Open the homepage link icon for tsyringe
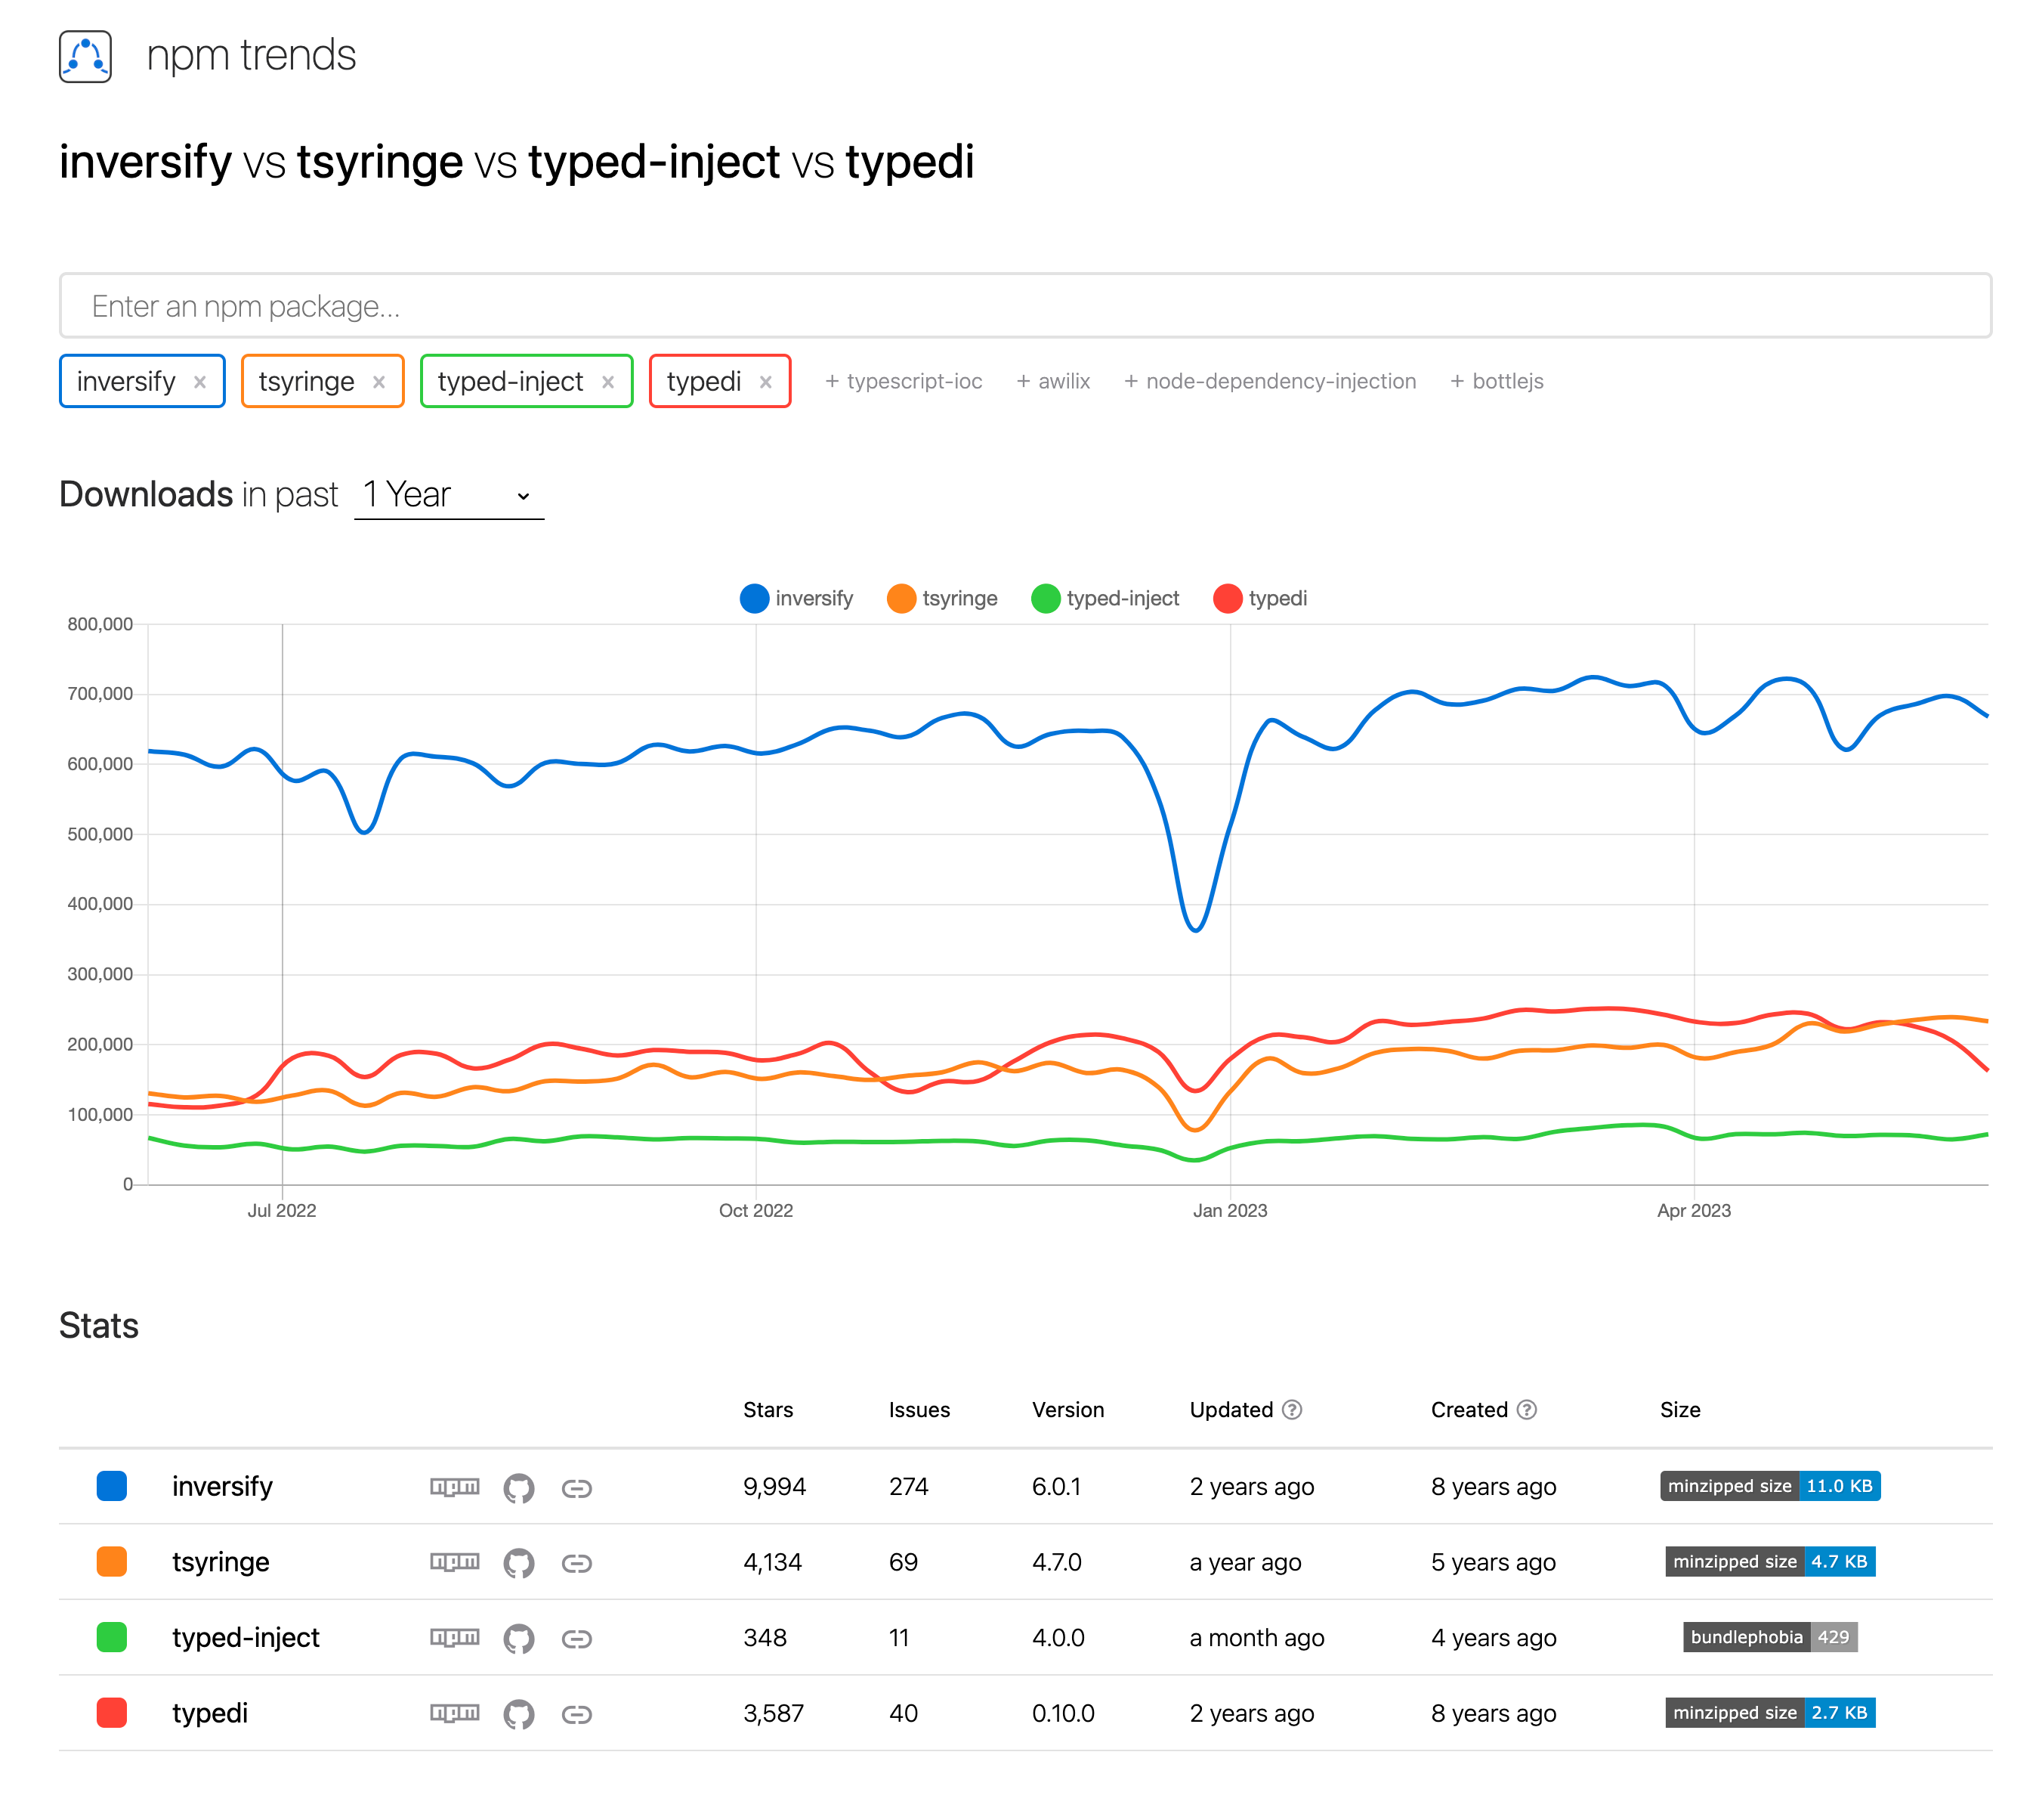Image resolution: width=2036 pixels, height=1820 pixels. point(576,1563)
